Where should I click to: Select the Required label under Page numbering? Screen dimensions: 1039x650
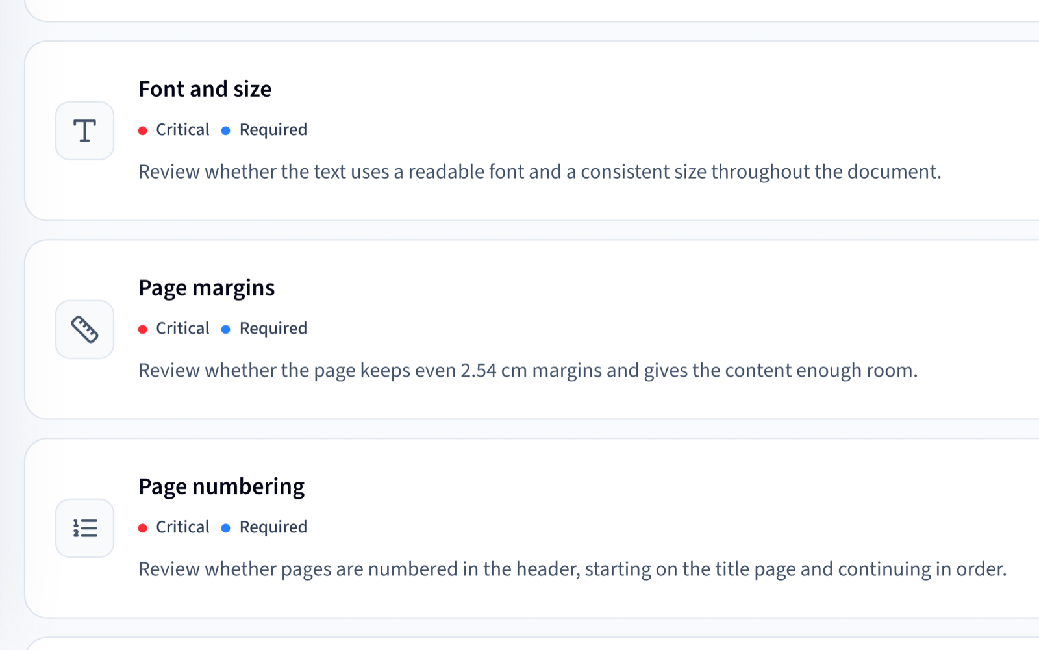pos(273,527)
